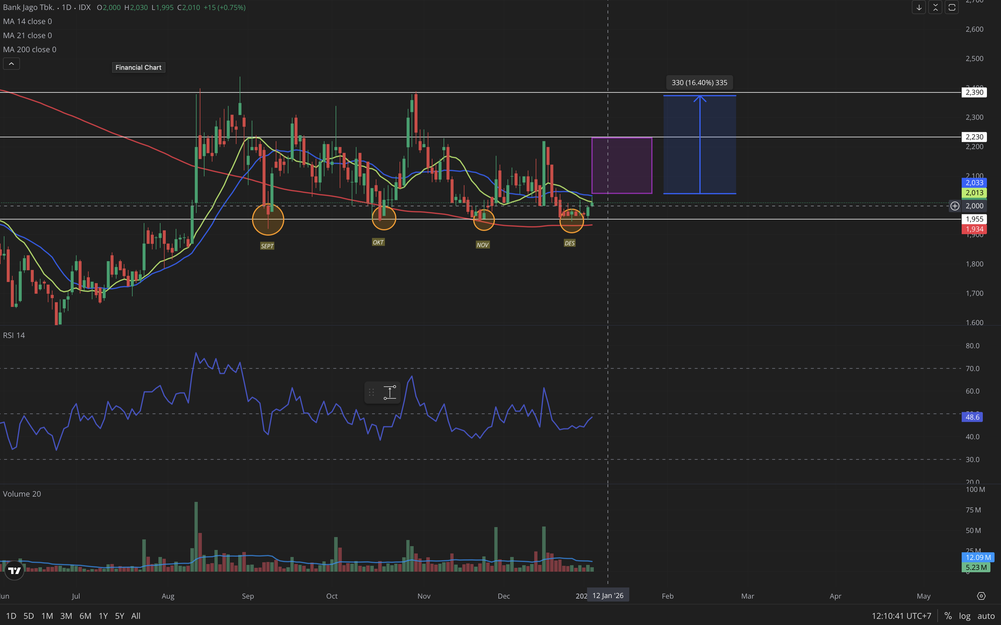
Task: Open chart settings gear icon
Action: coord(981,596)
